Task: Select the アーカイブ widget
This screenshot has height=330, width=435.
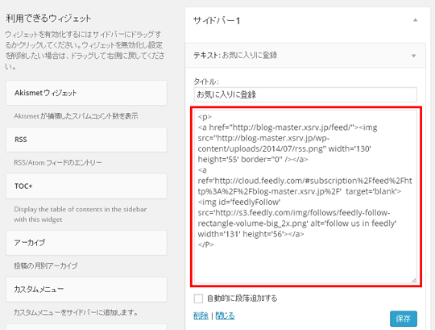Action: (86, 243)
